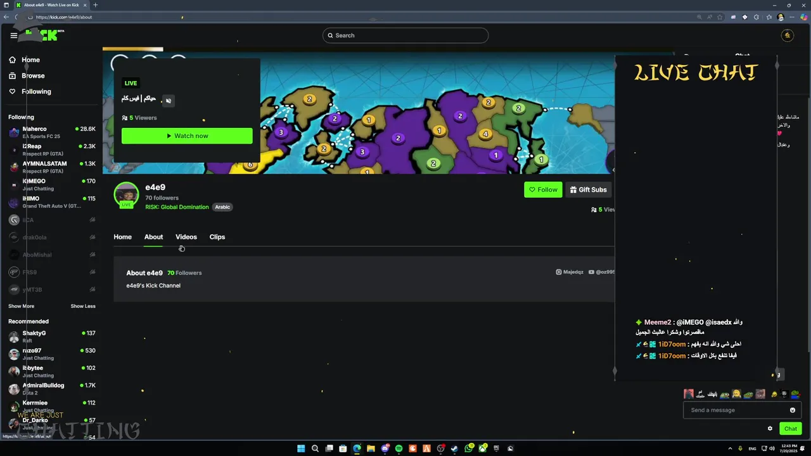Switch to the Home tab of channel
The height and width of the screenshot is (456, 811).
(122, 237)
